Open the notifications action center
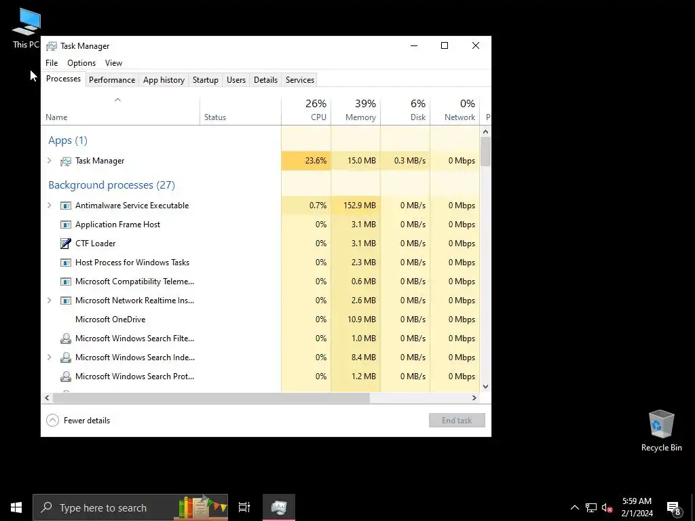 click(674, 507)
